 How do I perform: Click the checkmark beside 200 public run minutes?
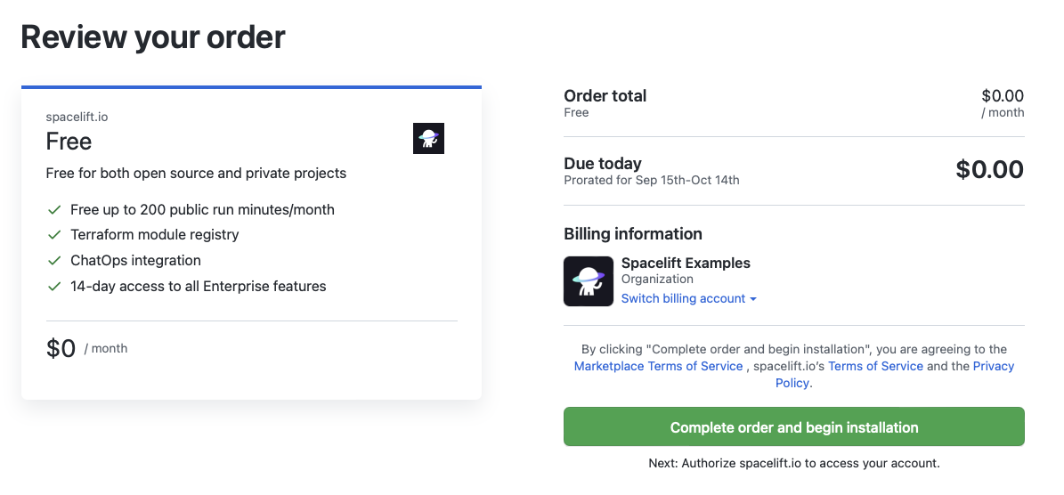click(x=54, y=210)
